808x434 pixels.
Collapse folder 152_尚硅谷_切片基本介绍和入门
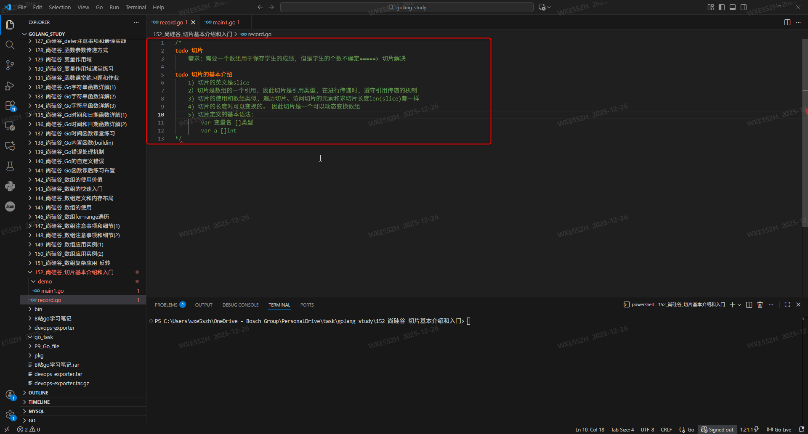pos(74,272)
